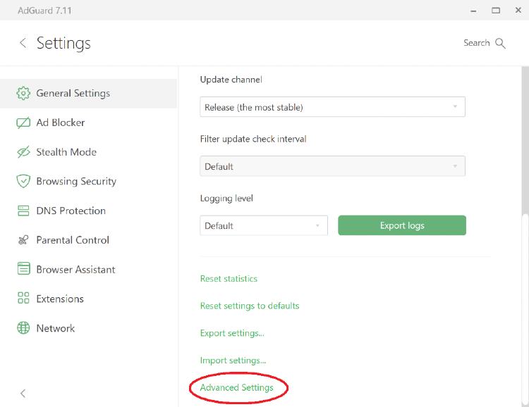
Task: Click Import settings link
Action: click(x=233, y=360)
